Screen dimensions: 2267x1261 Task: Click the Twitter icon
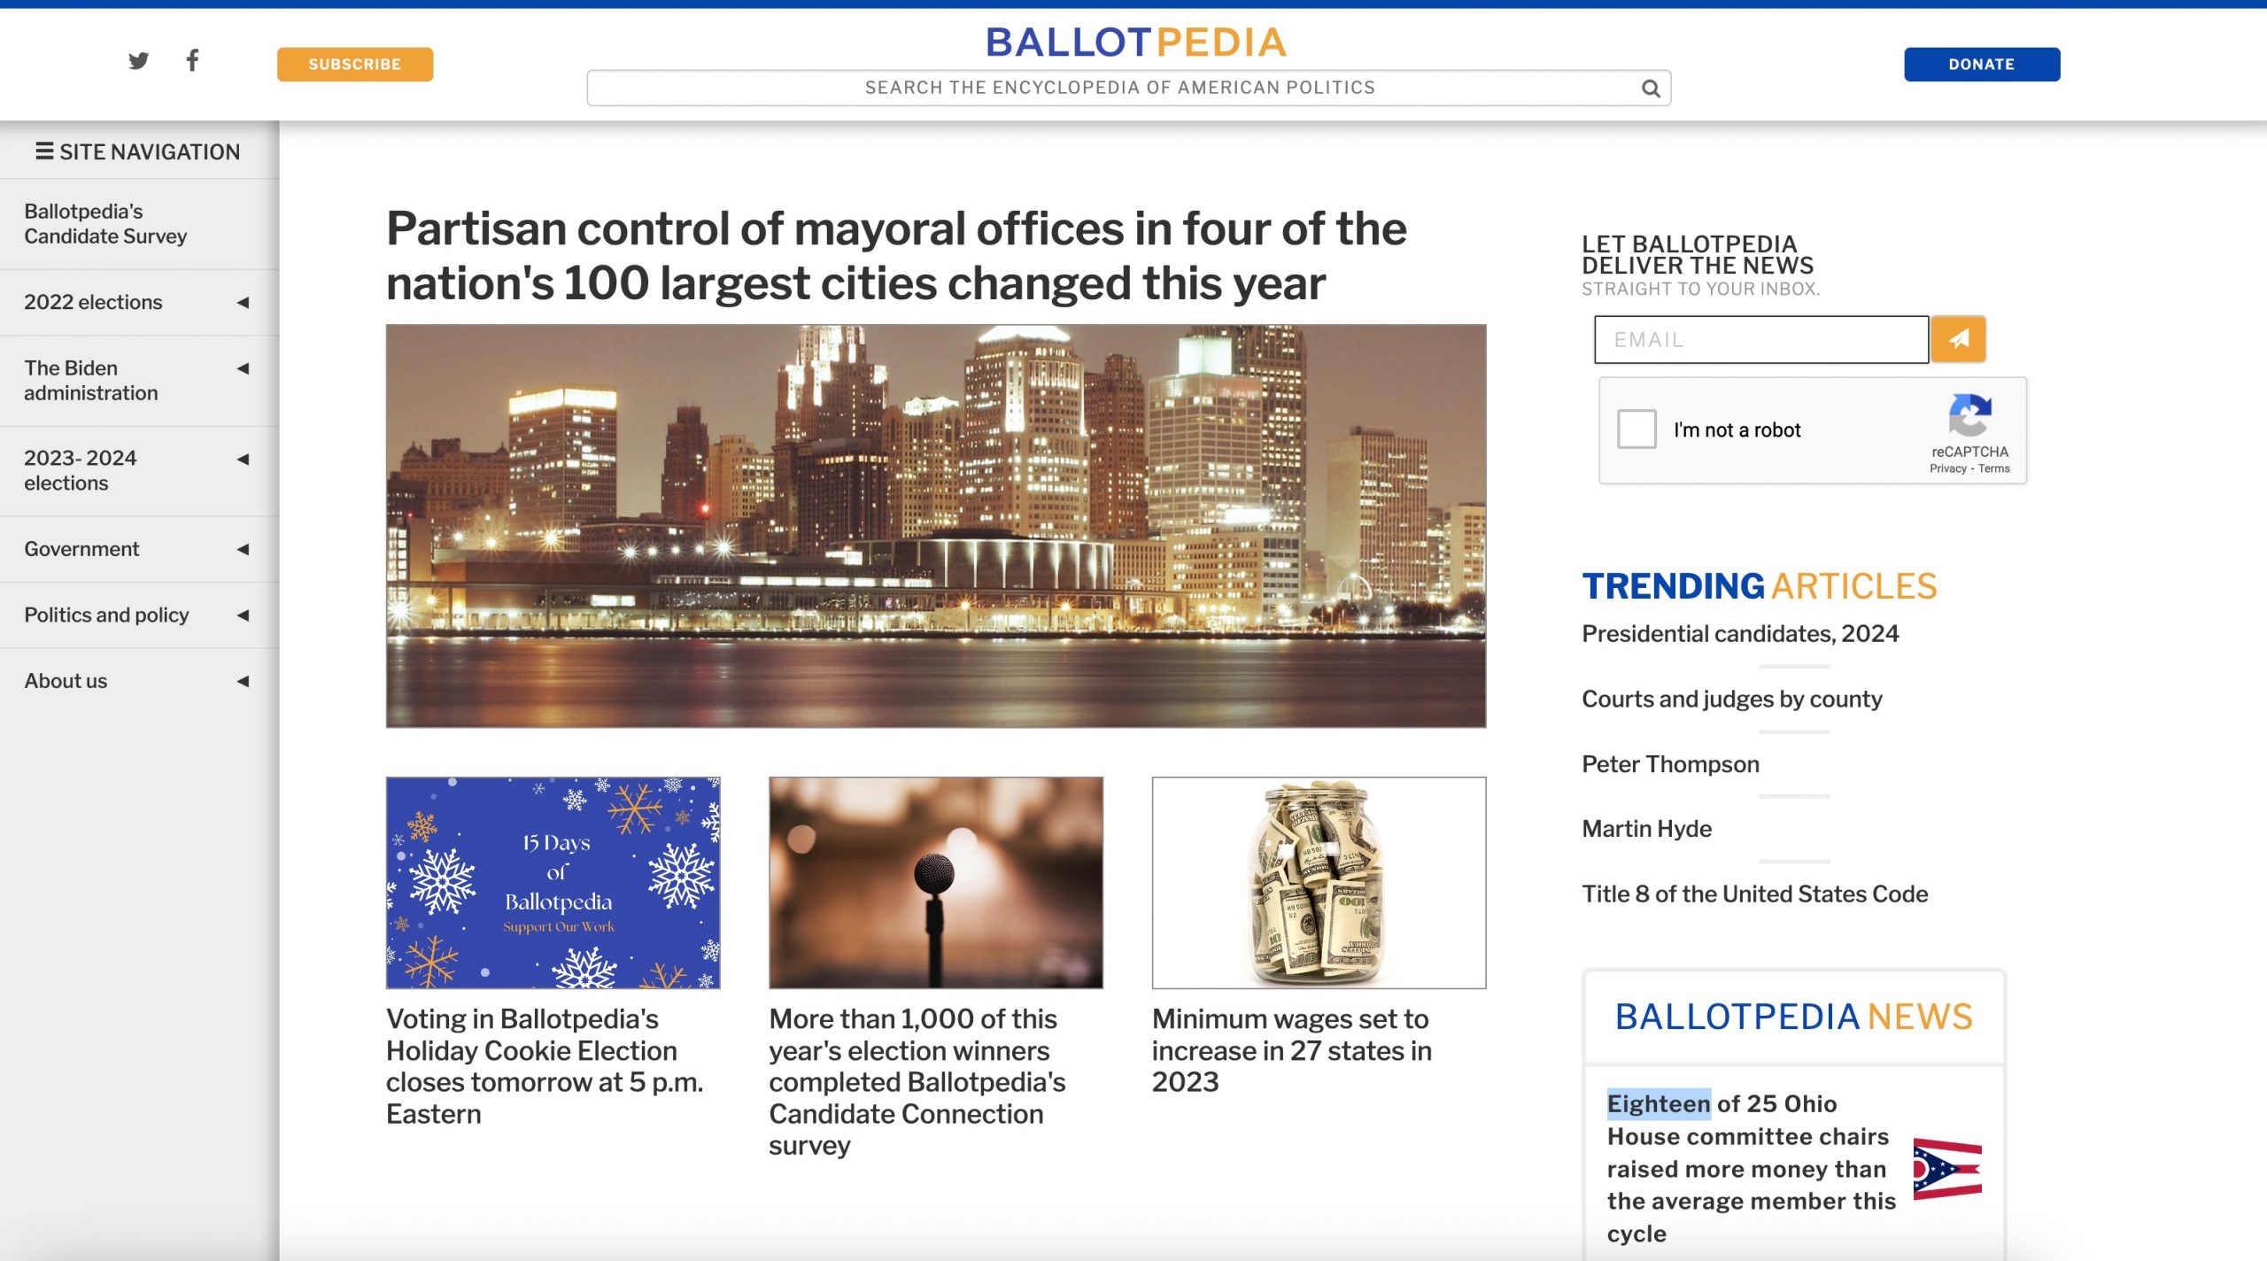[138, 60]
